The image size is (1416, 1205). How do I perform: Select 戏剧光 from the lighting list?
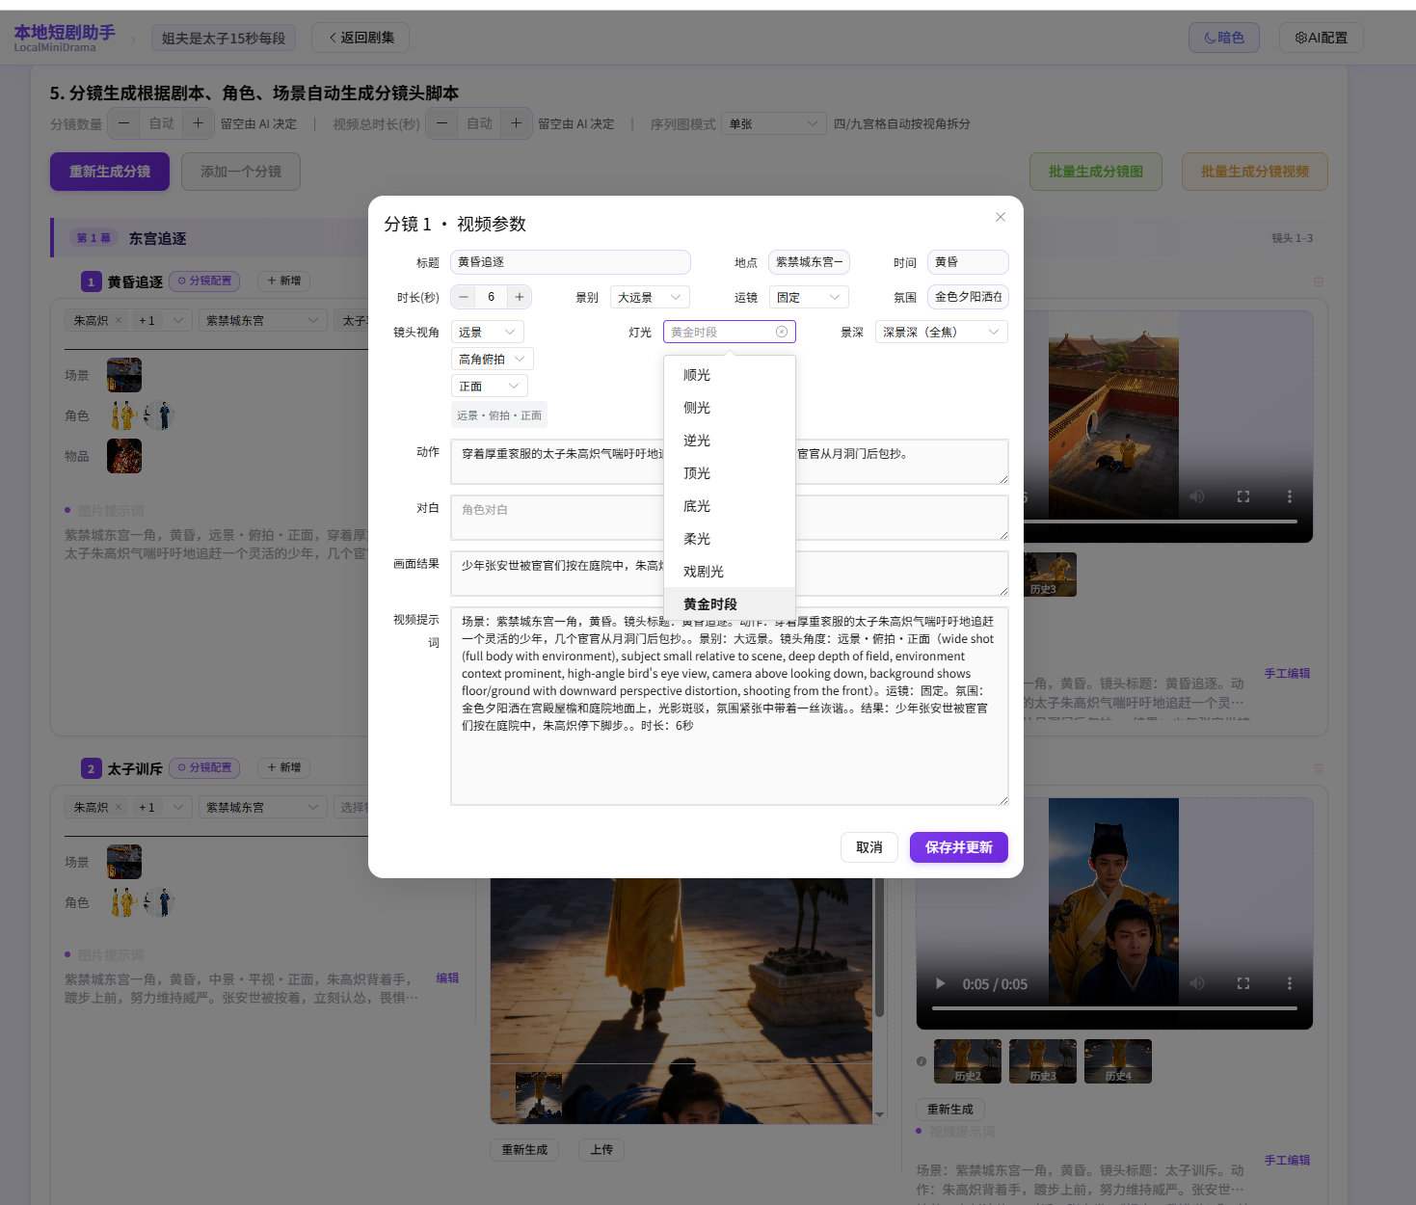tap(703, 571)
